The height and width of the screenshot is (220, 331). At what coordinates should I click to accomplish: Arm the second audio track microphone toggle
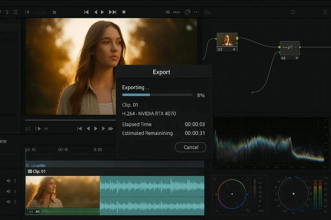coord(15,191)
